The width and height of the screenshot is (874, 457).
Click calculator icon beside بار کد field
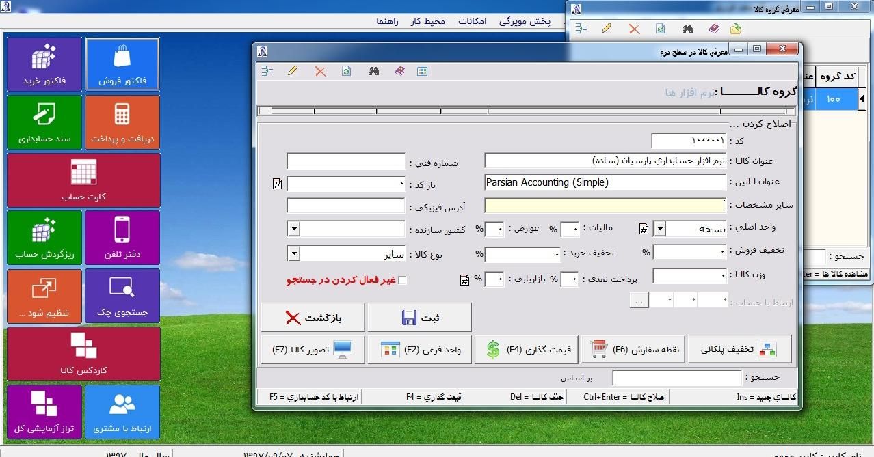coord(277,184)
